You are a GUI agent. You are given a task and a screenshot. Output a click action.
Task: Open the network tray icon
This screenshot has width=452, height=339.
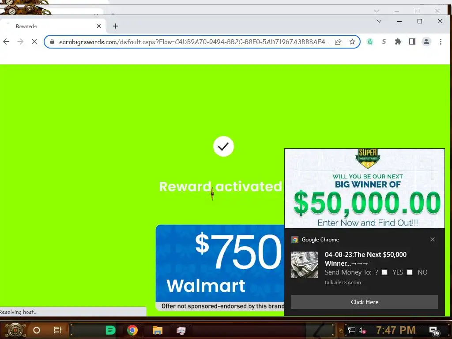pyautogui.click(x=352, y=330)
